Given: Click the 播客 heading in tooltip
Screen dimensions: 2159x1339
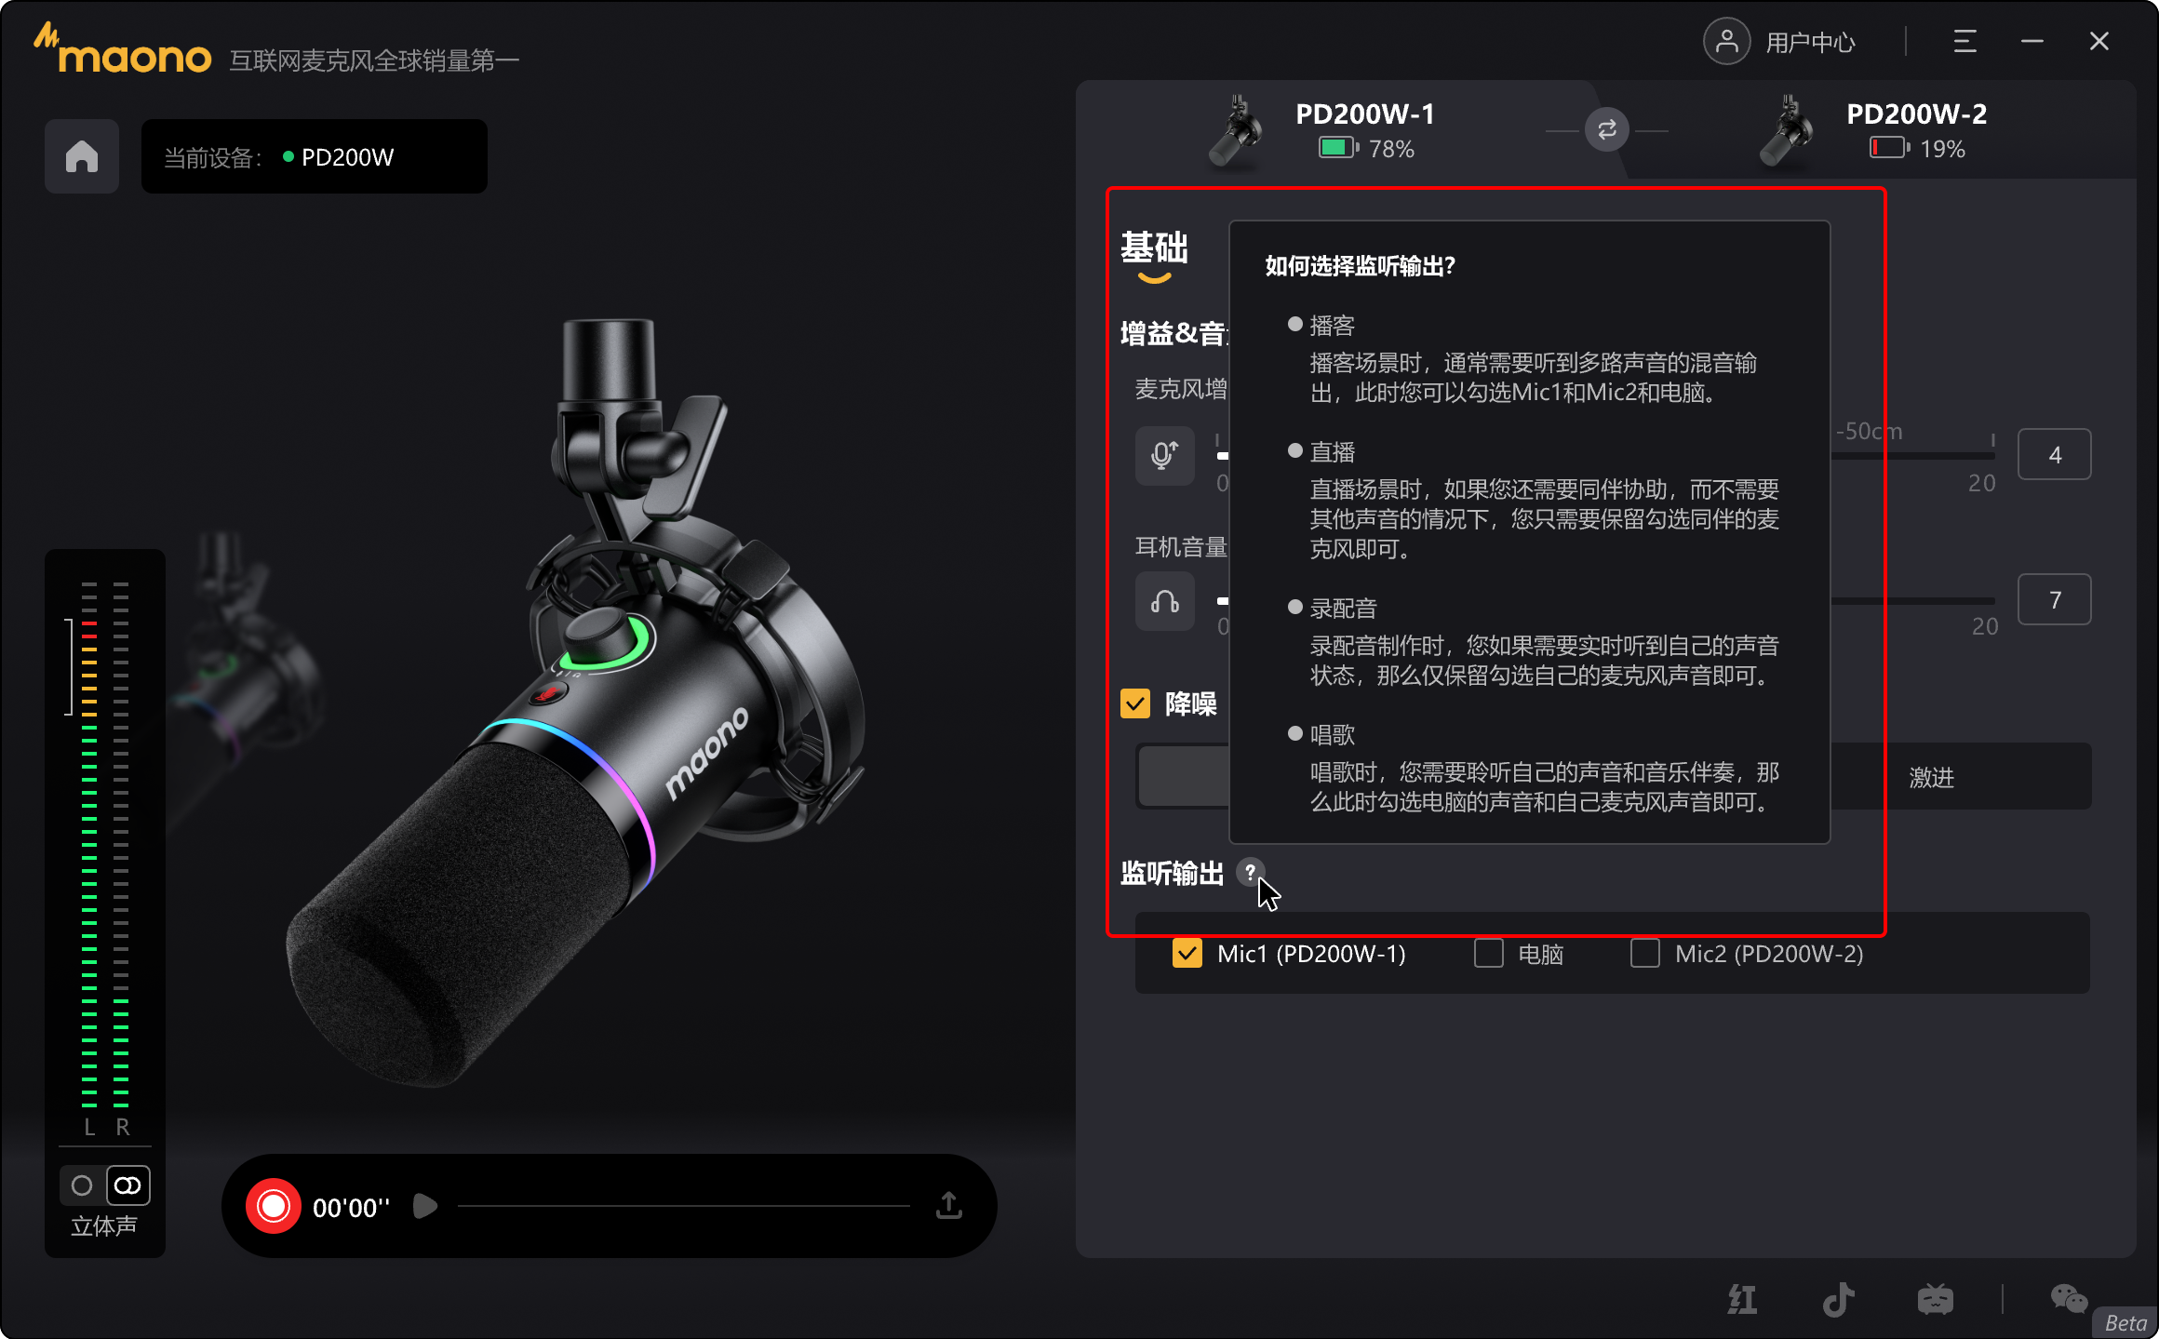Looking at the screenshot, I should pyautogui.click(x=1332, y=326).
